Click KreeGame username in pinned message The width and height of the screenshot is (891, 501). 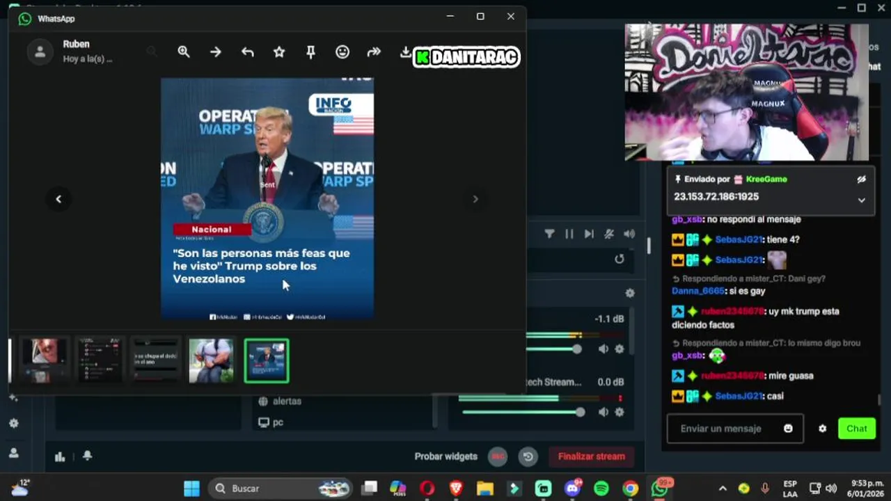coord(766,179)
